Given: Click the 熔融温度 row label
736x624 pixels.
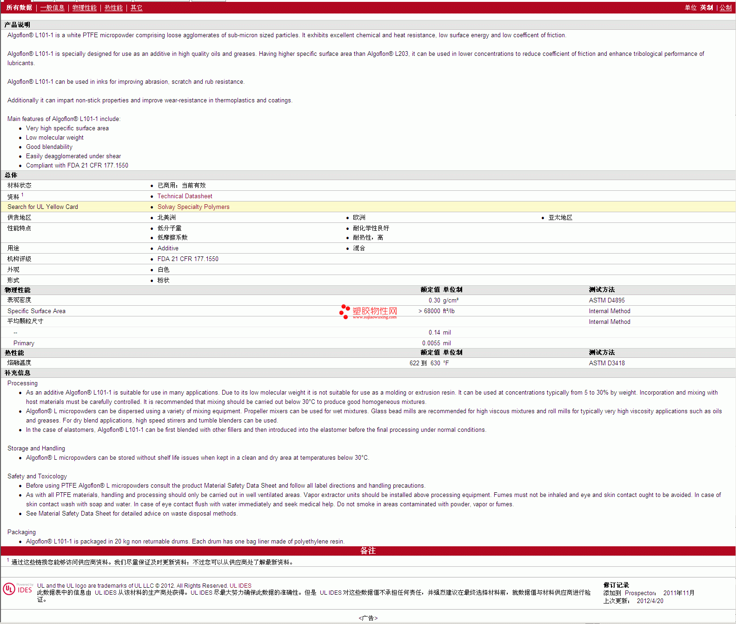Looking at the screenshot, I should tap(19, 362).
